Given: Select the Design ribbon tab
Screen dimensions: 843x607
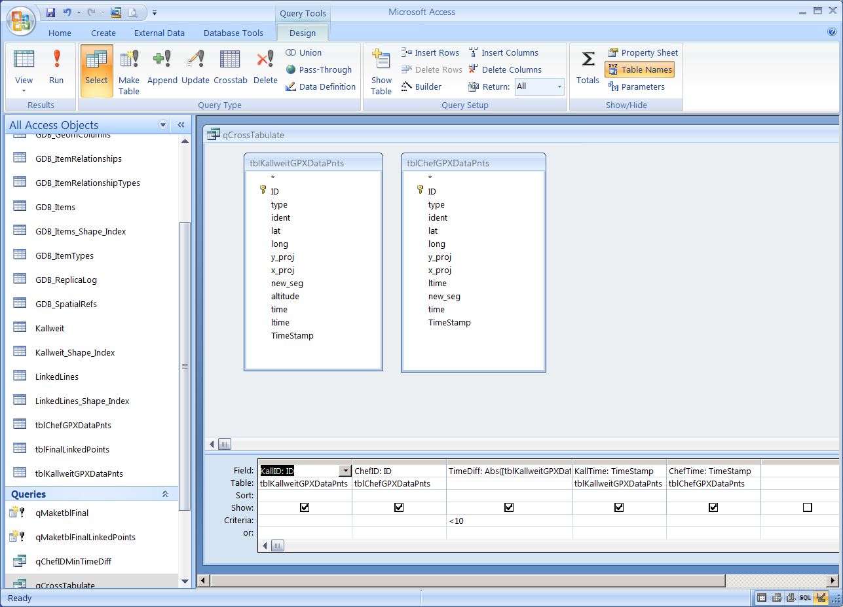Looking at the screenshot, I should pyautogui.click(x=303, y=33).
